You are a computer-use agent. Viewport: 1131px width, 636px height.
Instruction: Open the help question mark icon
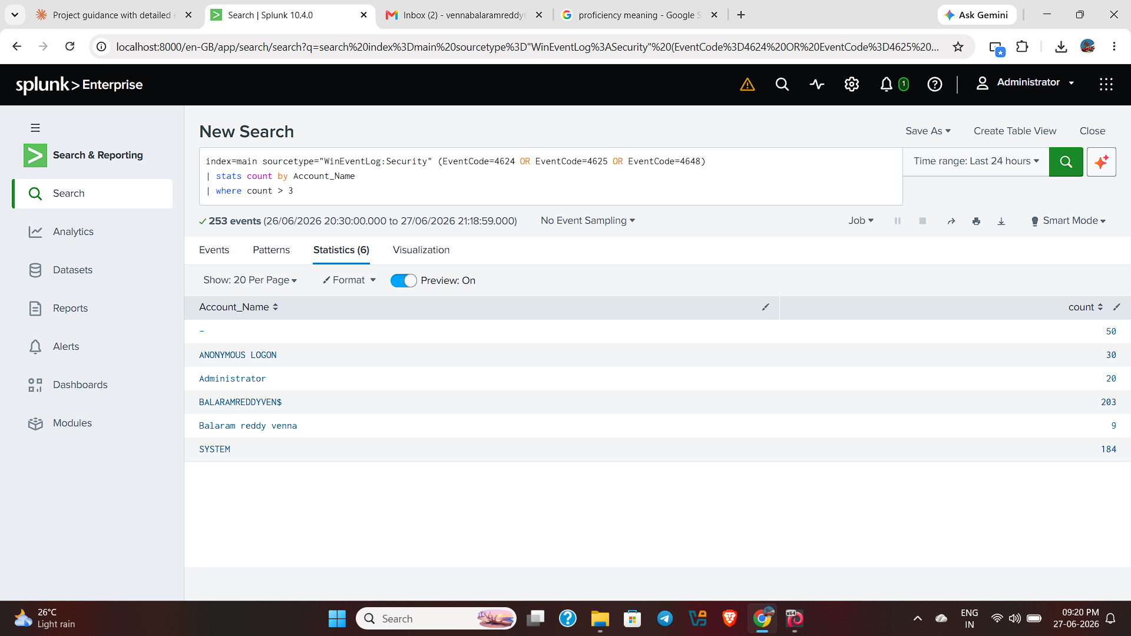coord(934,85)
